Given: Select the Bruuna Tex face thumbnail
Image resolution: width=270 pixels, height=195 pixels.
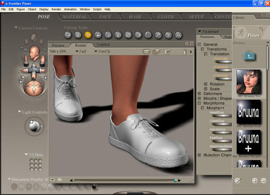Looking at the screenshot, I should 249,81.
